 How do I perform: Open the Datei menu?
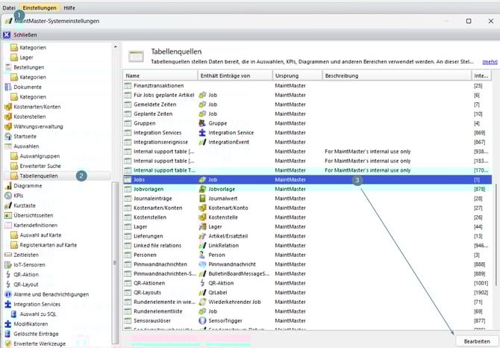click(x=9, y=7)
